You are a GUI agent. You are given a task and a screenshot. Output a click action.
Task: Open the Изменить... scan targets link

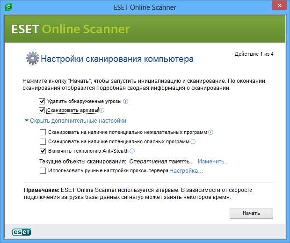coord(213,161)
